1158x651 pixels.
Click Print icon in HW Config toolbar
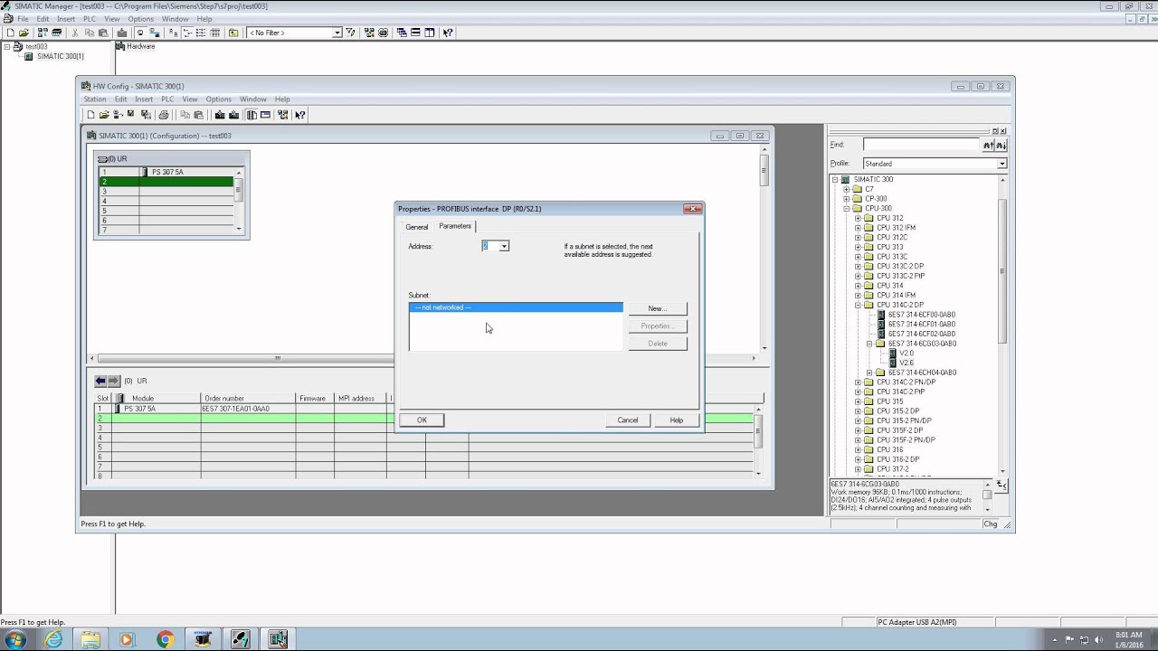click(163, 115)
